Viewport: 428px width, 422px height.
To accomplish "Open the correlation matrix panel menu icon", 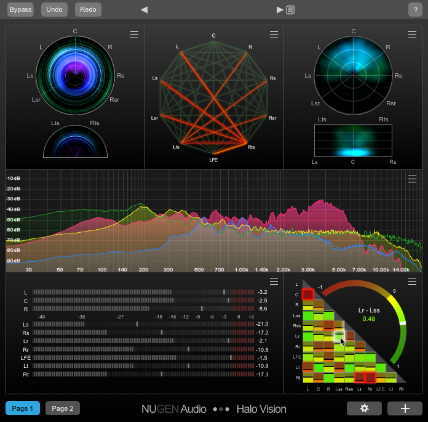I will (412, 282).
